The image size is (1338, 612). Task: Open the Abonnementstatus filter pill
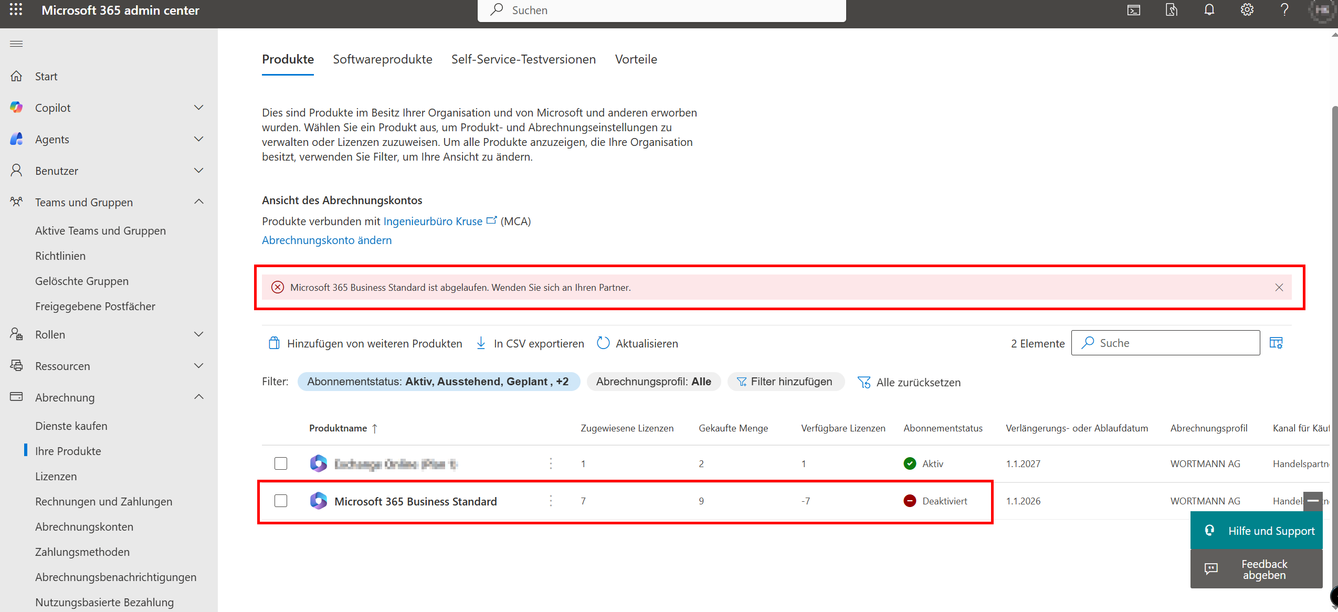(x=438, y=382)
